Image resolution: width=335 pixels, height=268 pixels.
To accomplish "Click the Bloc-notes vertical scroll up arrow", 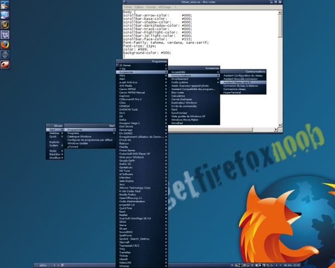I will pyautogui.click(x=280, y=13).
